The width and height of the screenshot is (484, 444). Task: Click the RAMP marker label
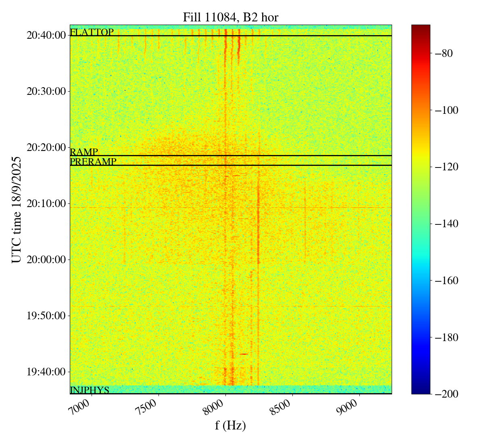click(x=84, y=152)
